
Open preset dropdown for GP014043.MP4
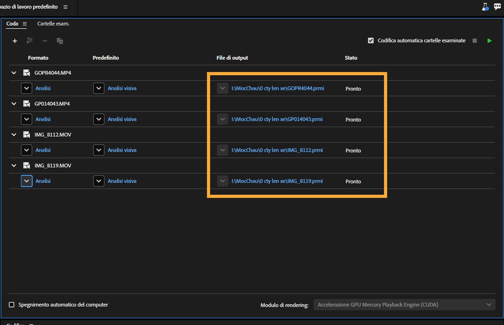click(x=99, y=119)
